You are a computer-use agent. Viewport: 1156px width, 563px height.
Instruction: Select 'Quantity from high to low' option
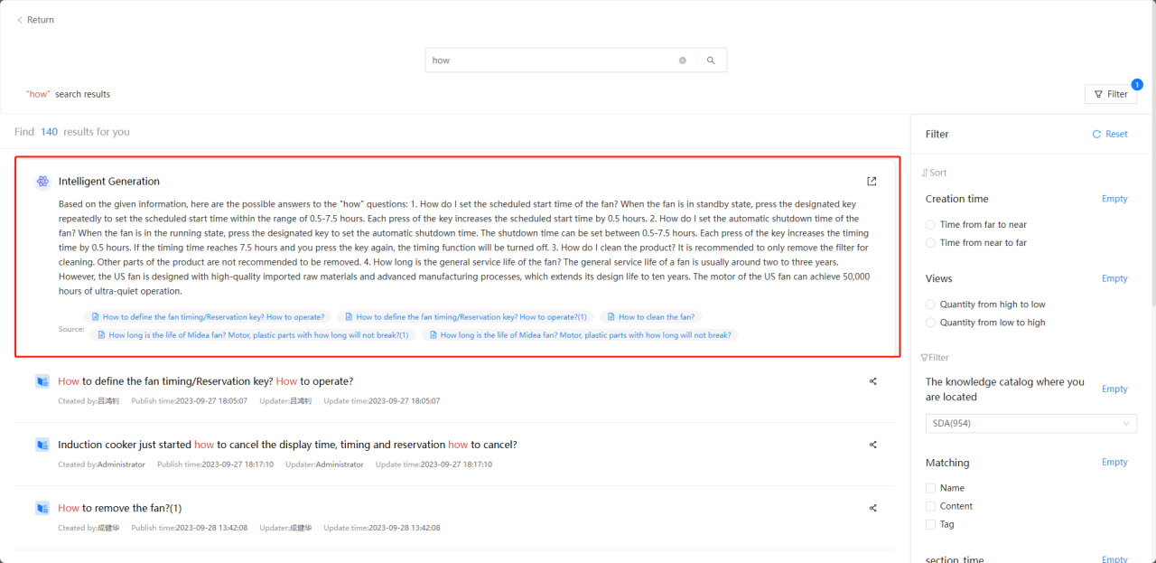pos(930,305)
